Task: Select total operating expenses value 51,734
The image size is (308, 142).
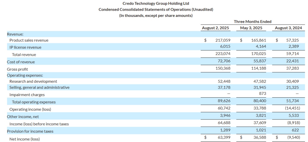Action: 293,101
